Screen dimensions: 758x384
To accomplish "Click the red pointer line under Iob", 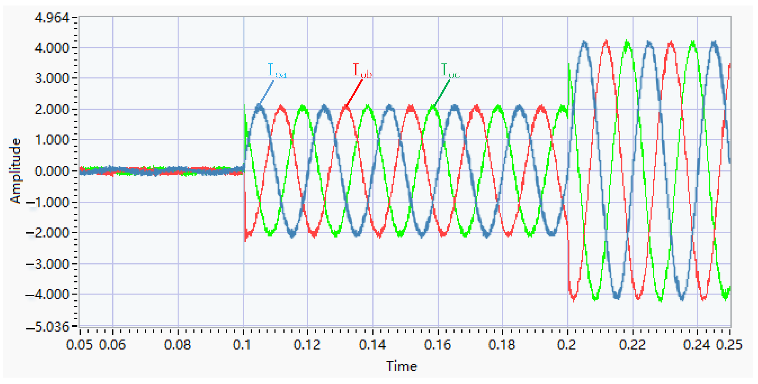I will point(354,93).
